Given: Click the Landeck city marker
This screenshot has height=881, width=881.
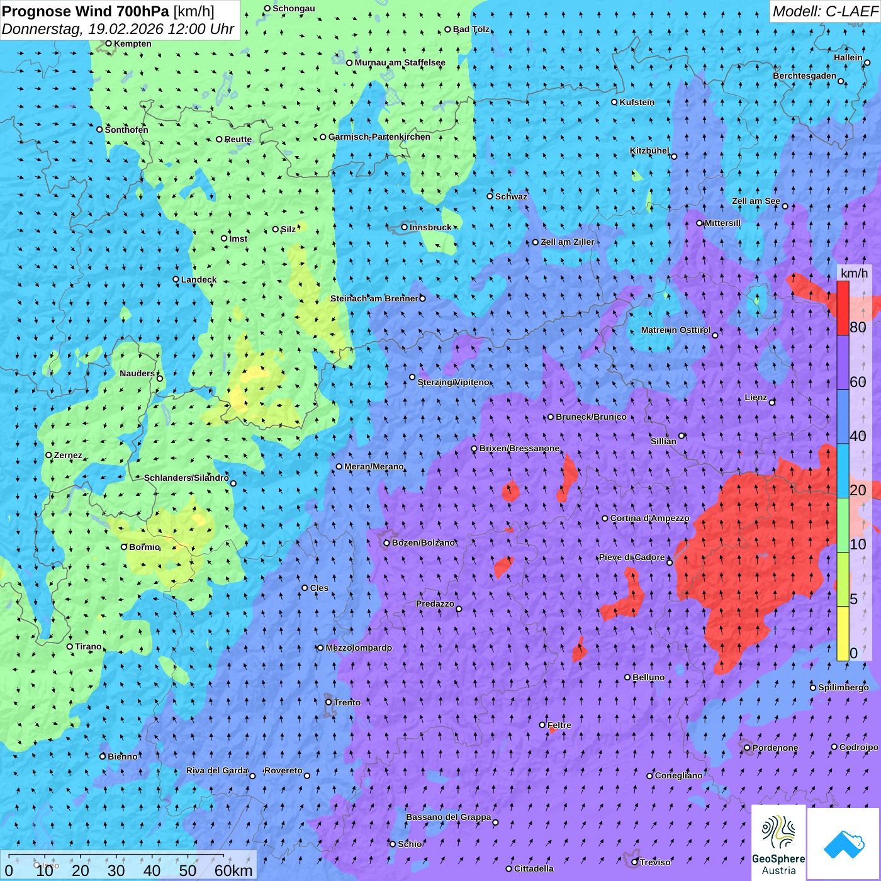Looking at the screenshot, I should (176, 279).
